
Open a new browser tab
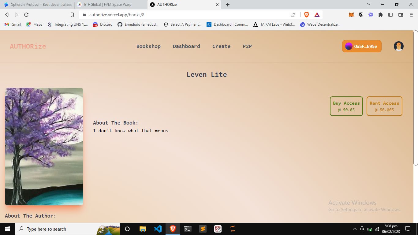pos(228,5)
